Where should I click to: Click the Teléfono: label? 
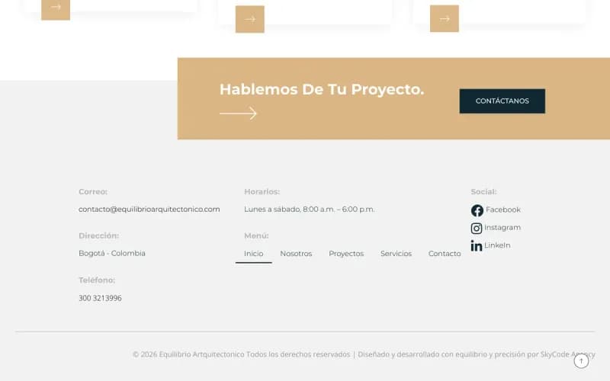pyautogui.click(x=97, y=280)
